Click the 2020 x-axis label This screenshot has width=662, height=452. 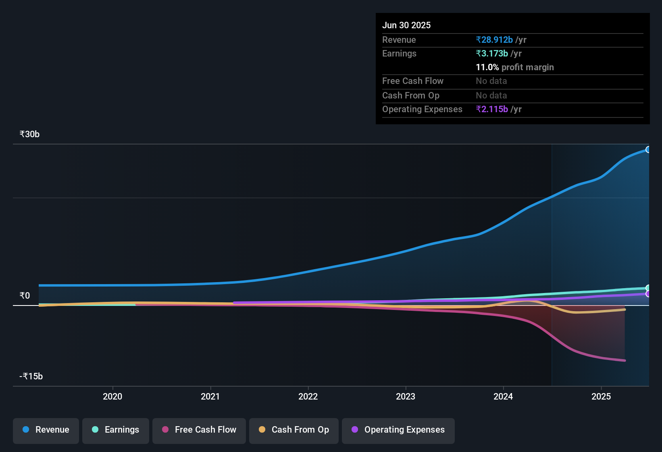pos(112,397)
